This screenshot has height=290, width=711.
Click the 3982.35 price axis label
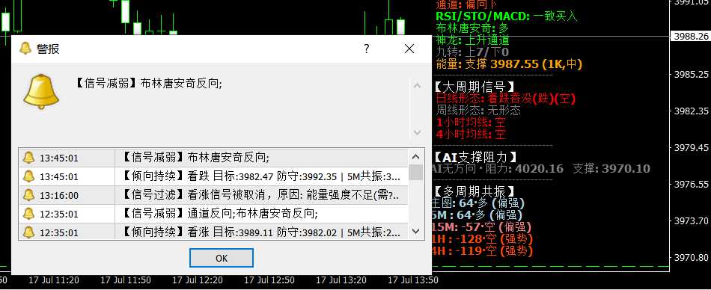692,111
